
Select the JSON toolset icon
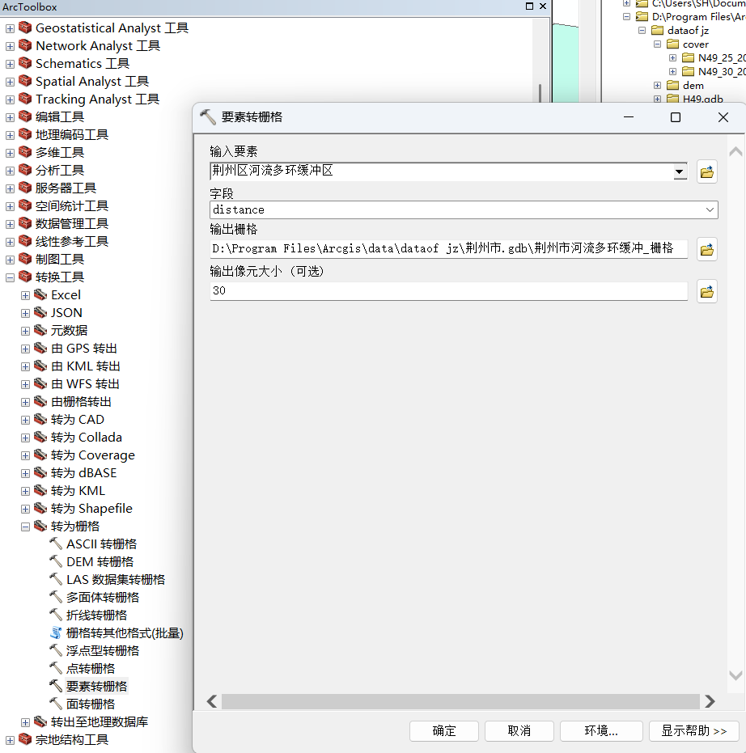(x=40, y=312)
